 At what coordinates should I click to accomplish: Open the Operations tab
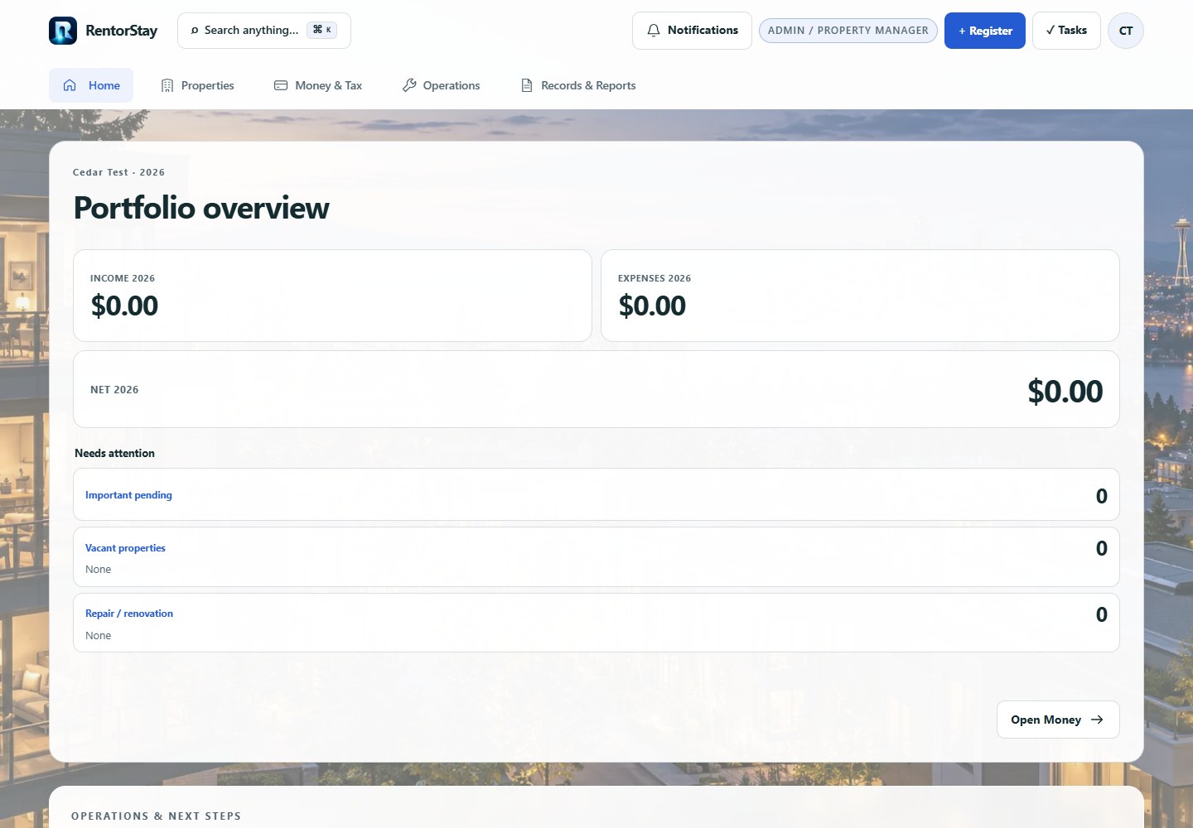(x=441, y=85)
